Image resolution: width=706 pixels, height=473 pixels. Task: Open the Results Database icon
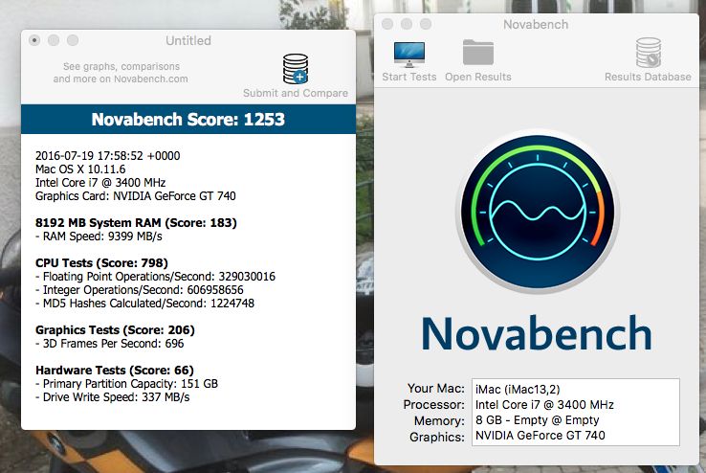coord(649,53)
